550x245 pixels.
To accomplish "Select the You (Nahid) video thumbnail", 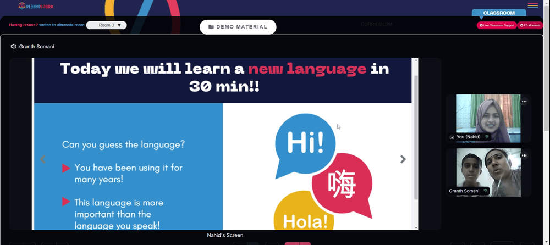I will (488, 119).
